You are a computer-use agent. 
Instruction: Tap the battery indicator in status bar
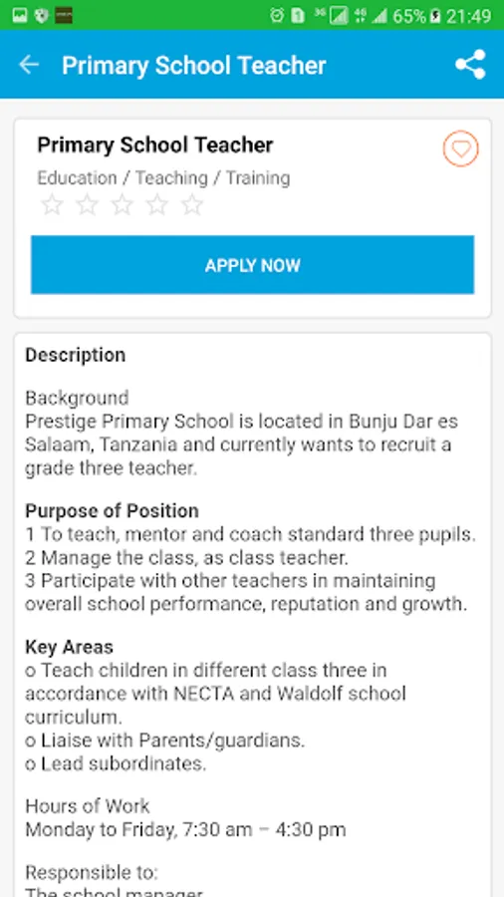[436, 15]
